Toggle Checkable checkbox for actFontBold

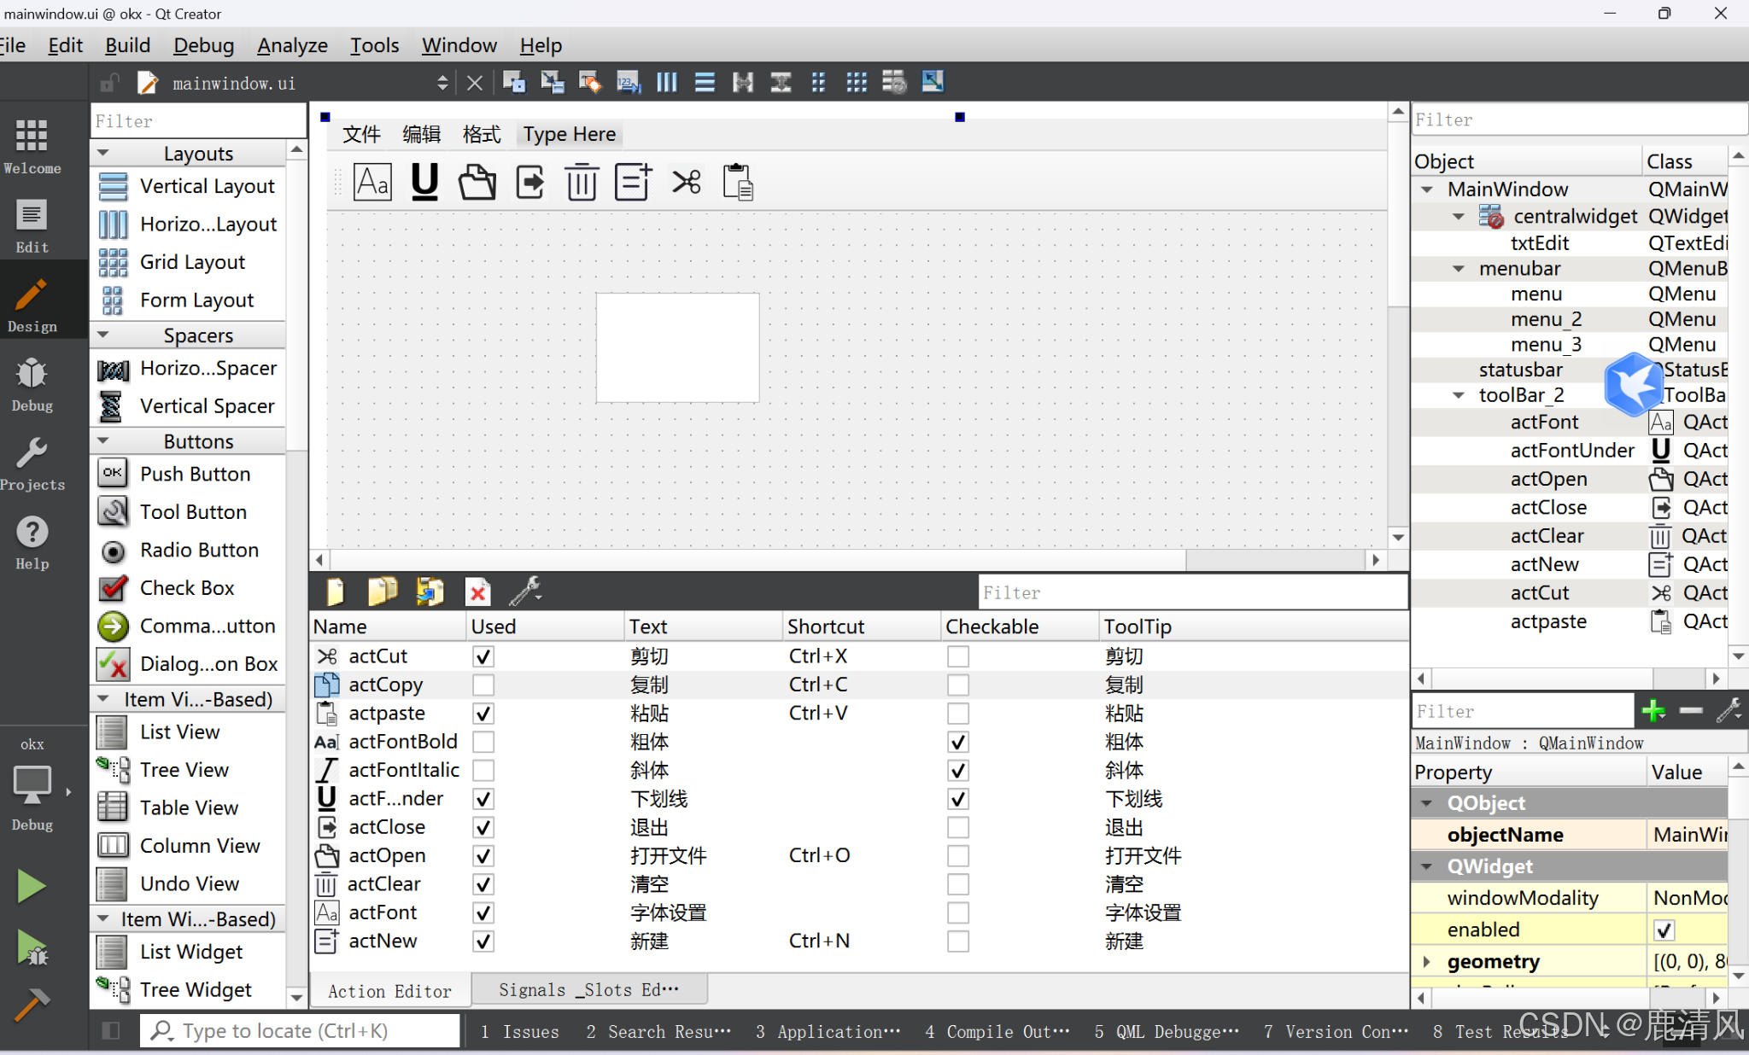pos(957,742)
